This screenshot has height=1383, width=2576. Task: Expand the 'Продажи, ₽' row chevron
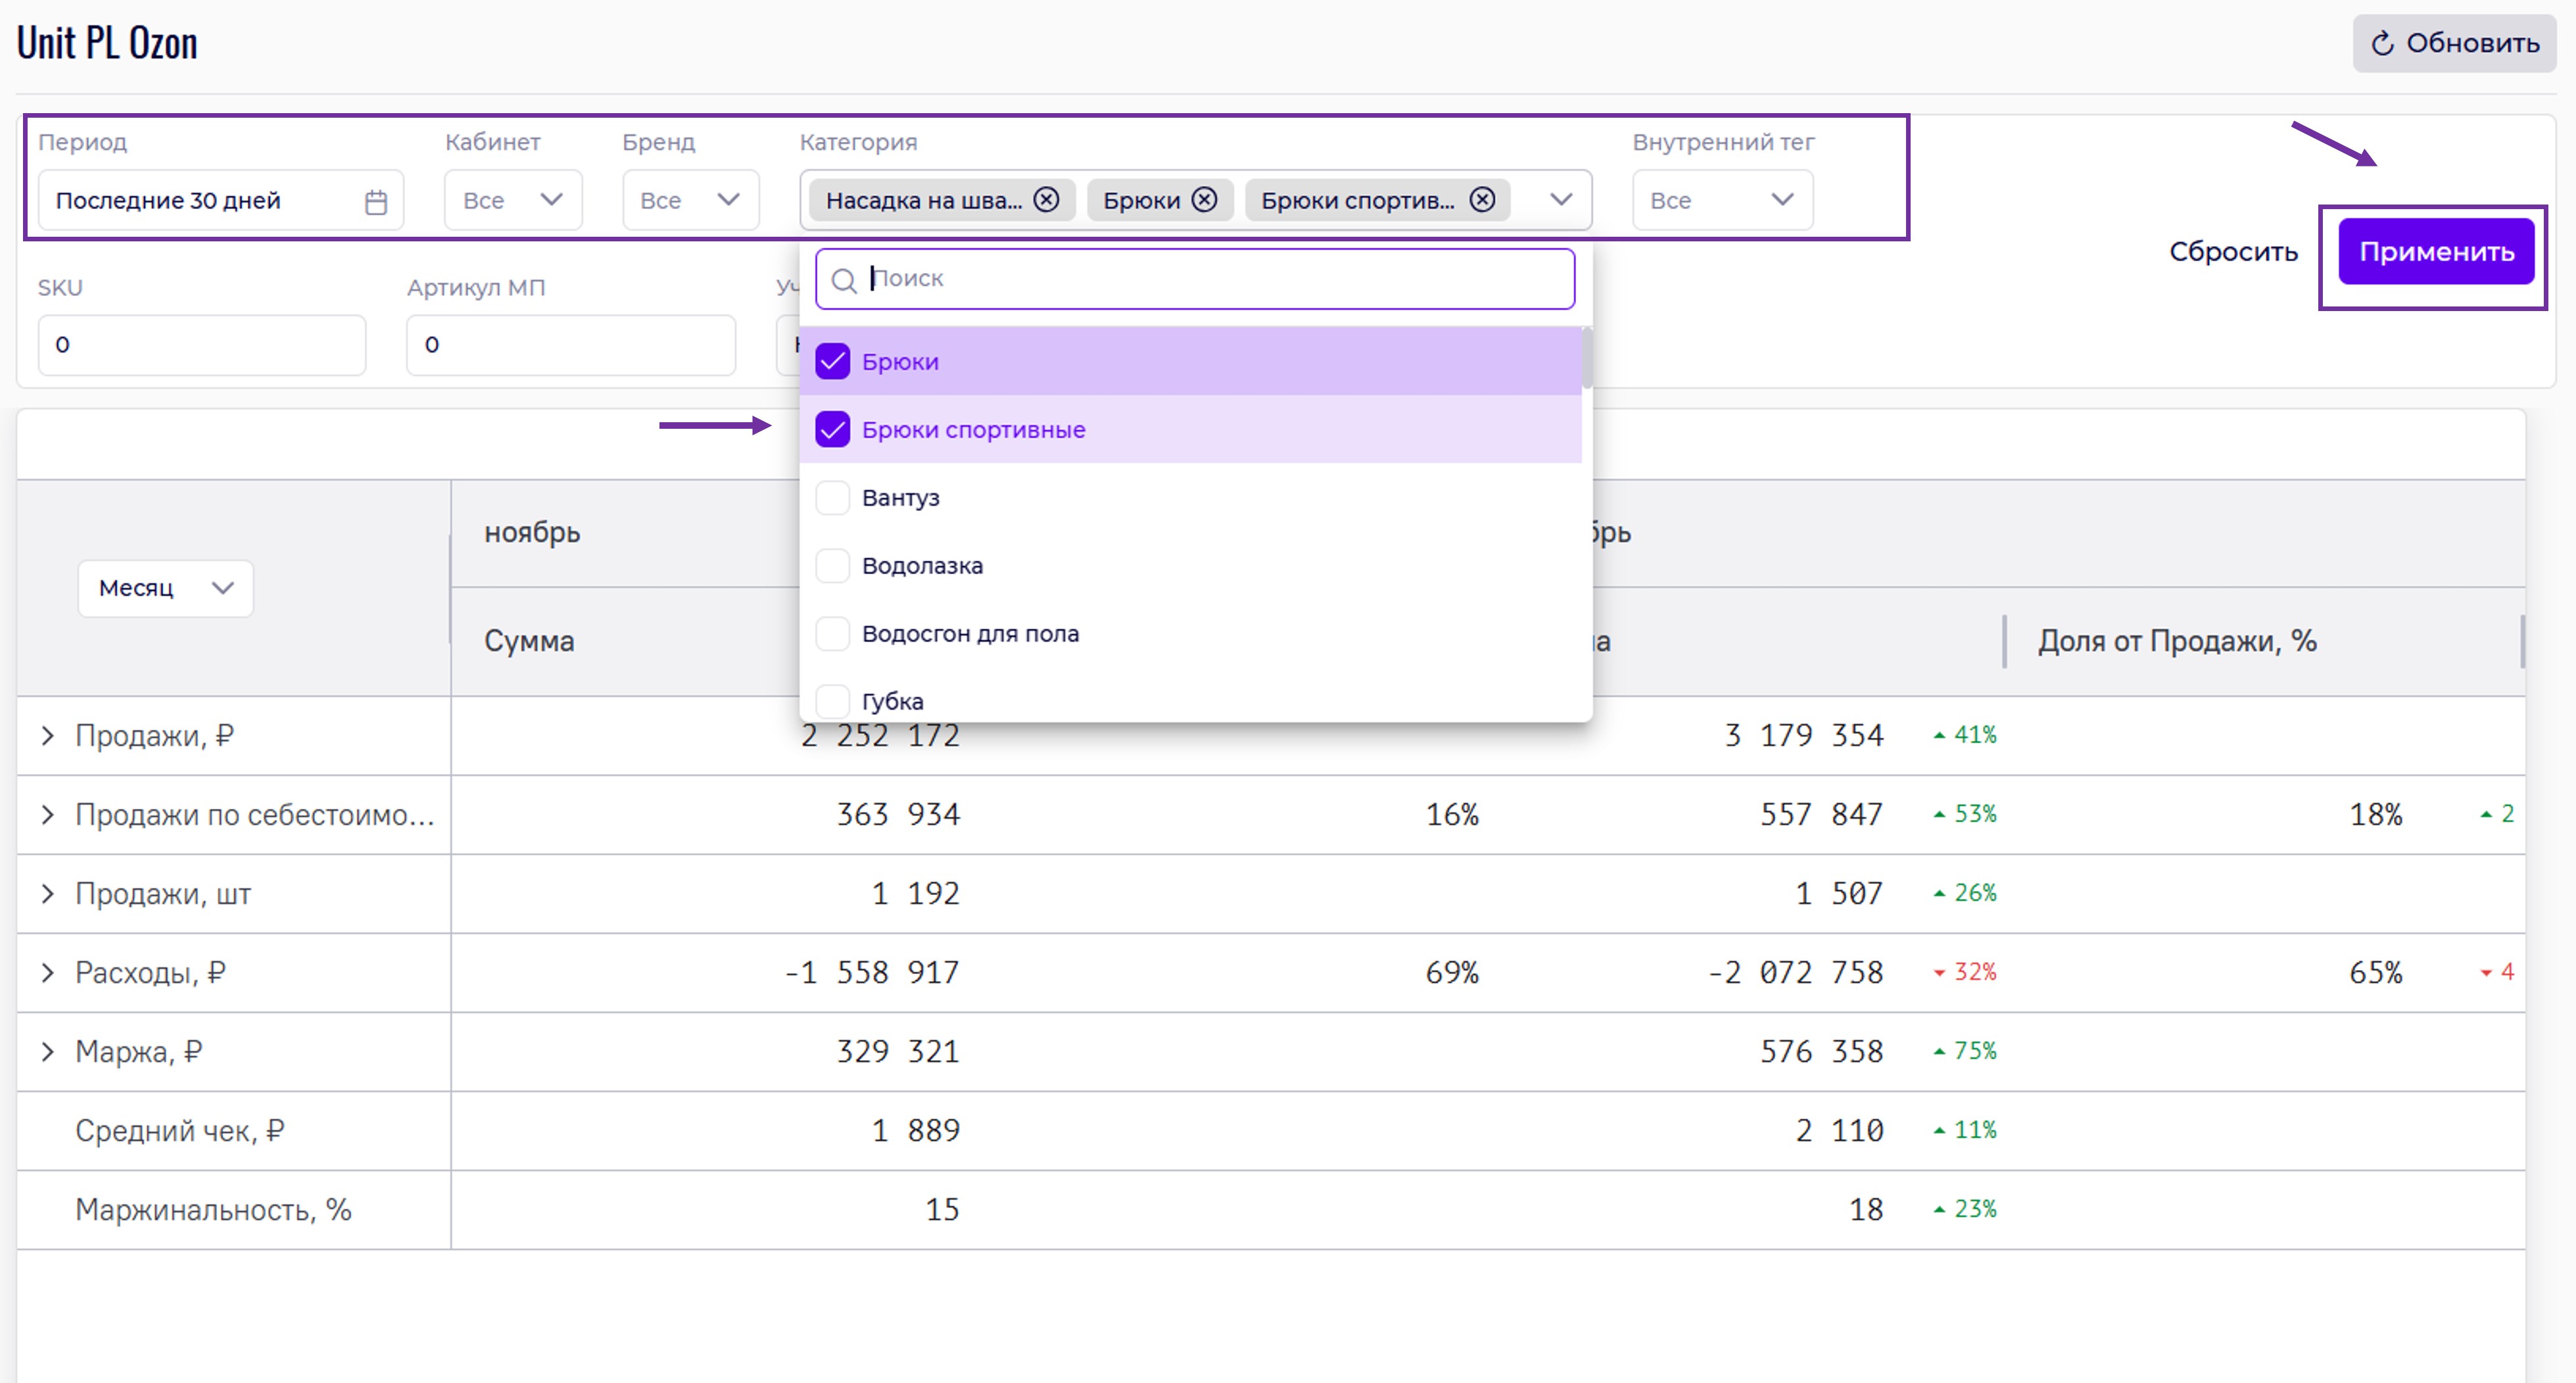click(47, 736)
